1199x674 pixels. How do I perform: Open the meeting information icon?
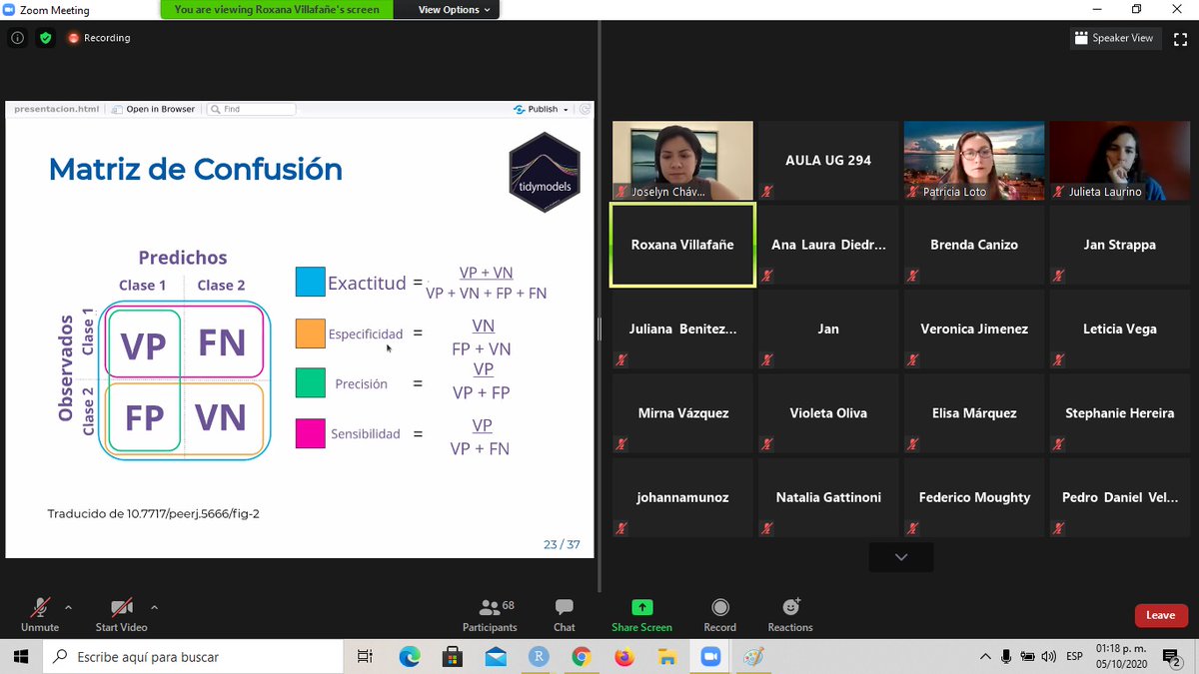17,38
